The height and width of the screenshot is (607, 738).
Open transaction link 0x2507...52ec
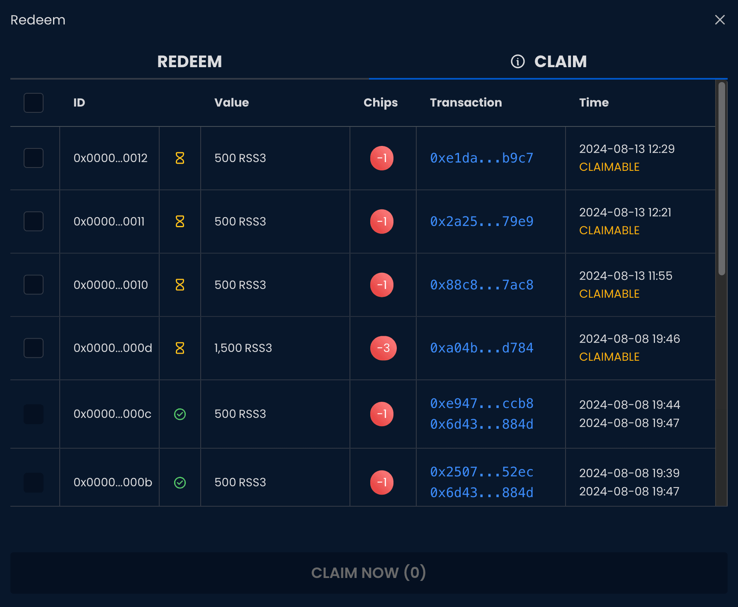tap(482, 472)
